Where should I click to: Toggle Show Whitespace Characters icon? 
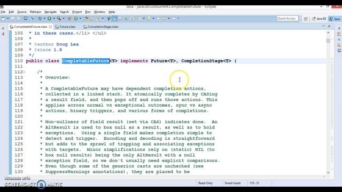click(132, 19)
